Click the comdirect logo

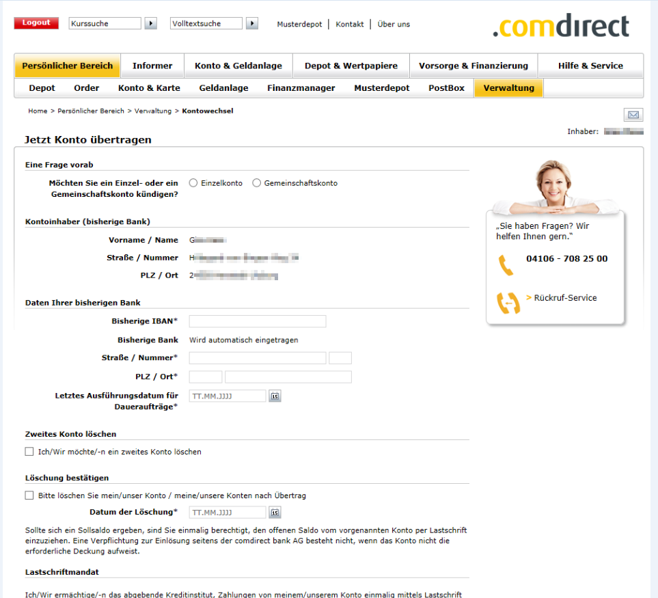tap(561, 25)
